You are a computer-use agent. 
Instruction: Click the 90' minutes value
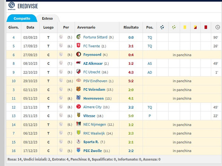[x=216, y=37]
